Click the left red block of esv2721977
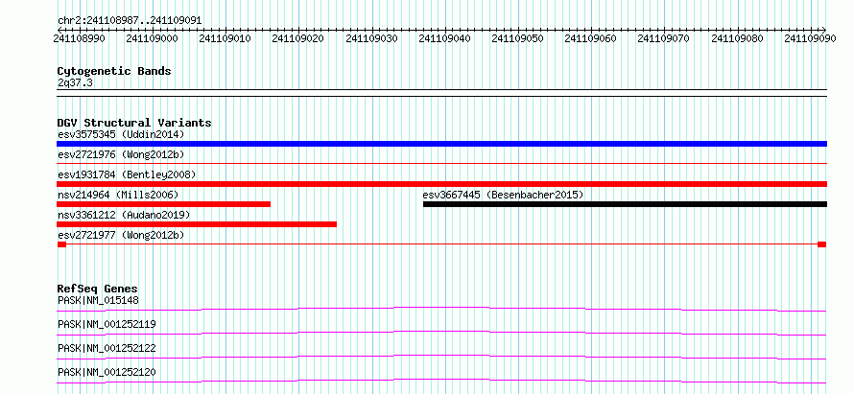This screenshot has height=394, width=854. [x=61, y=244]
